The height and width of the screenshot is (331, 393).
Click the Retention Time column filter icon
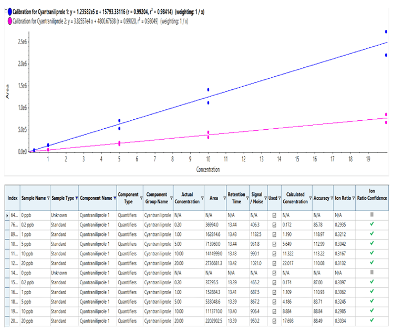(249, 198)
